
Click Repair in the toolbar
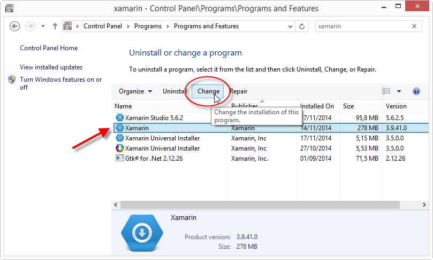point(239,91)
